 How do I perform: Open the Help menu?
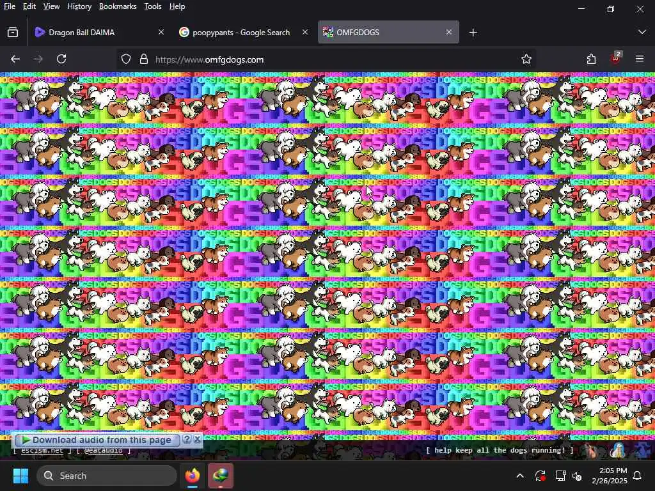pos(177,6)
